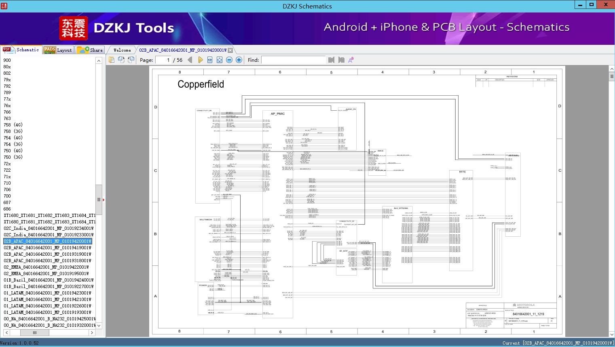Viewport: 615px width, 347px height.
Task: Select model 706 in the list
Action: click(7, 189)
